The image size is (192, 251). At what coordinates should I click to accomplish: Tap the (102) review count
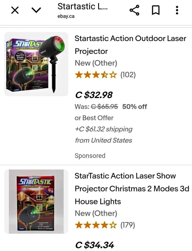(x=128, y=75)
